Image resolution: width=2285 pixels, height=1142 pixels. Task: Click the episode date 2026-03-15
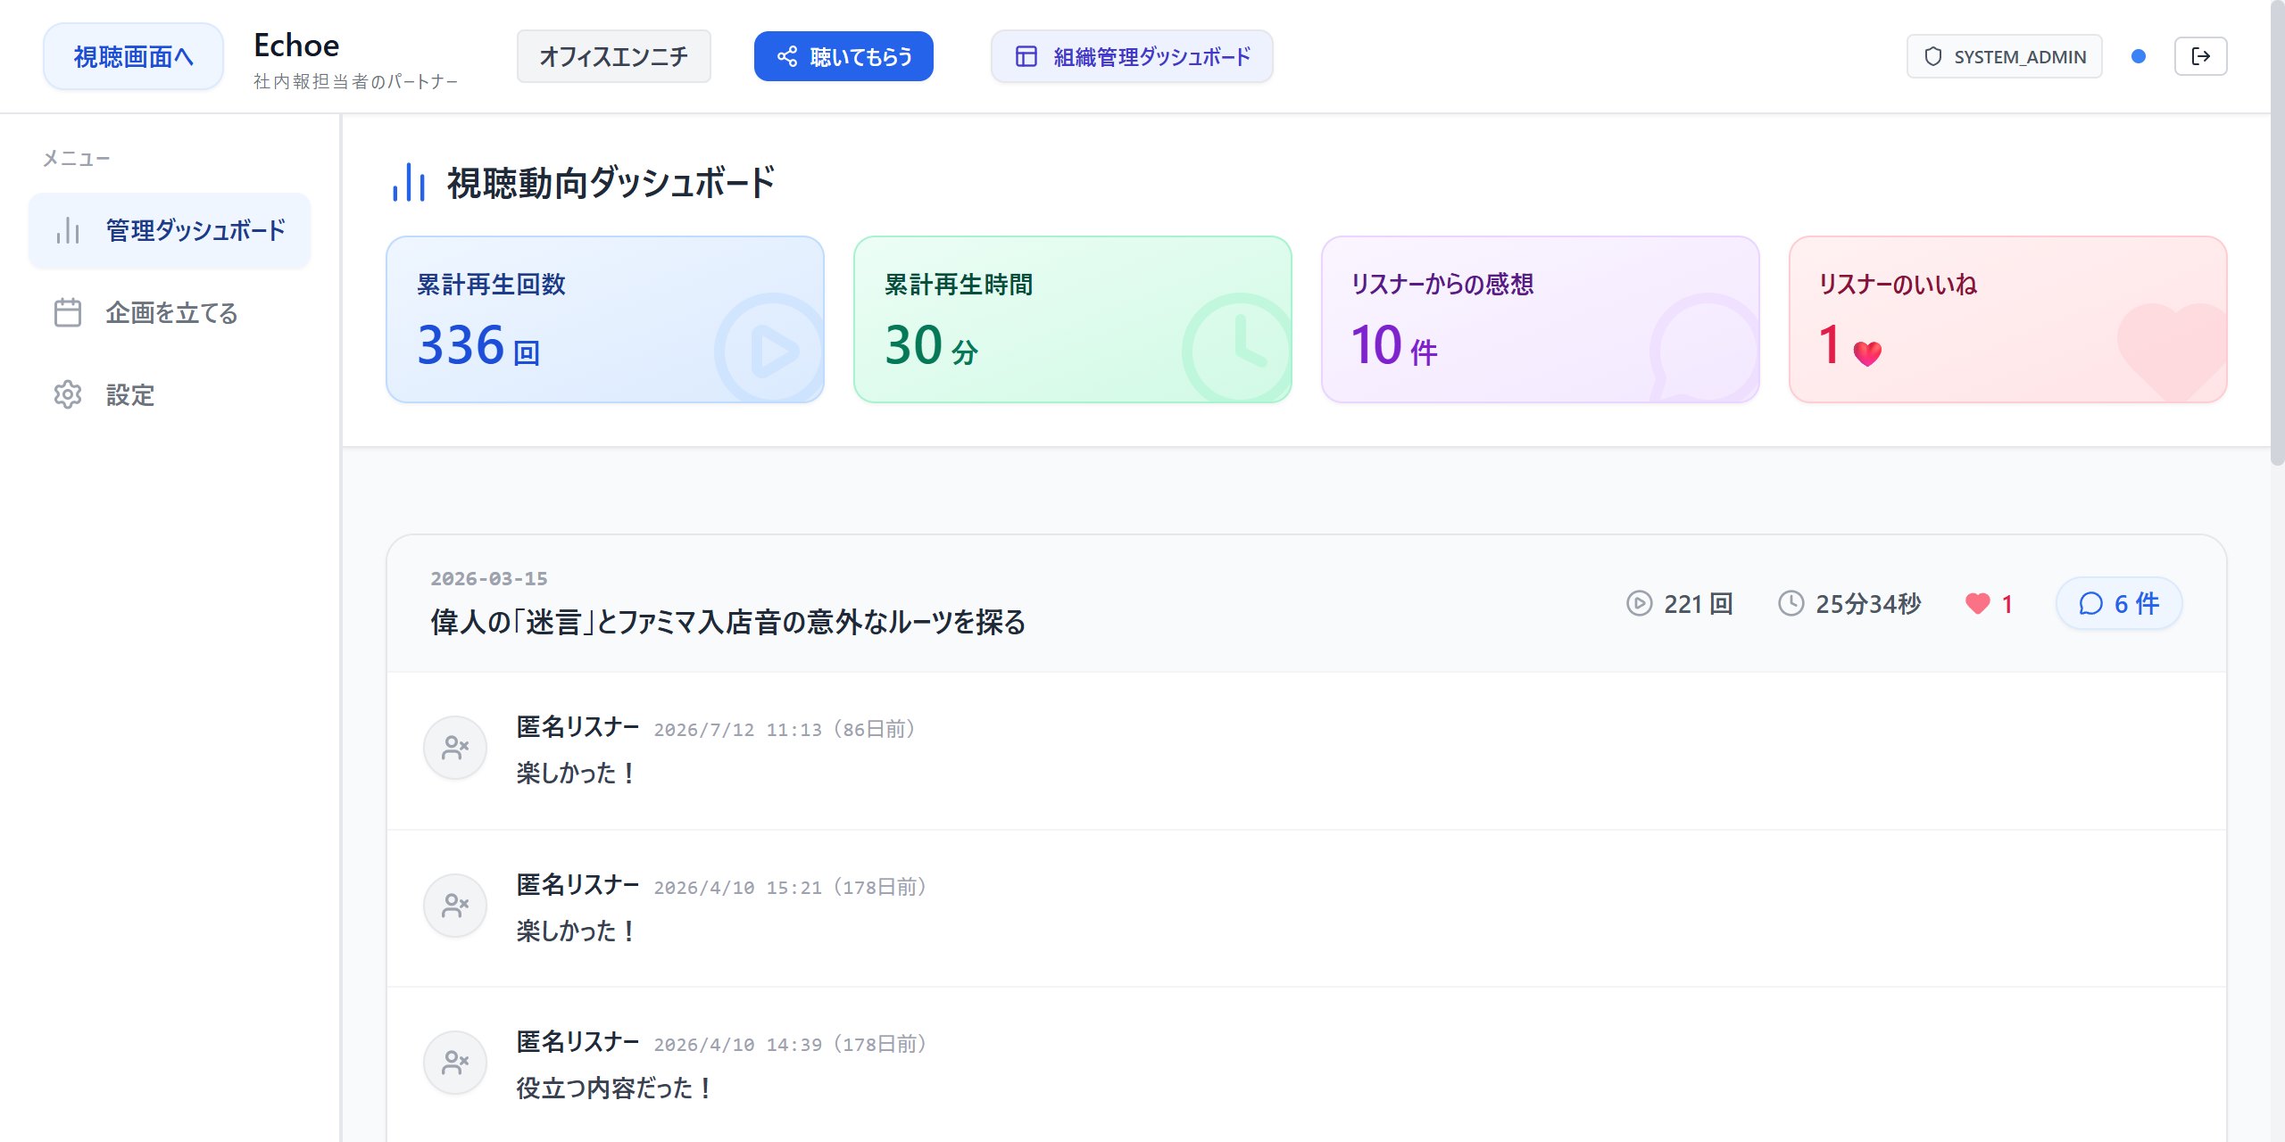[x=489, y=578]
